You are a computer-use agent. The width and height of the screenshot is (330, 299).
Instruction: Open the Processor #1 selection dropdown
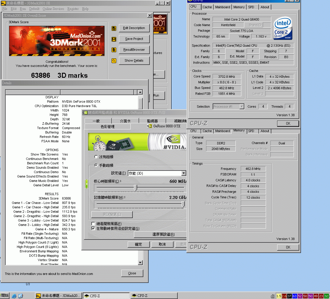(242, 107)
